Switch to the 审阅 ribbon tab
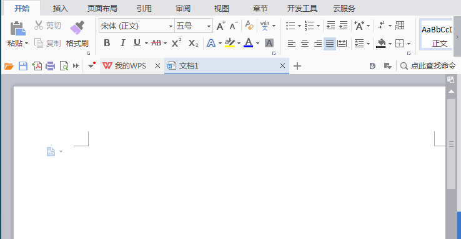 coord(183,9)
